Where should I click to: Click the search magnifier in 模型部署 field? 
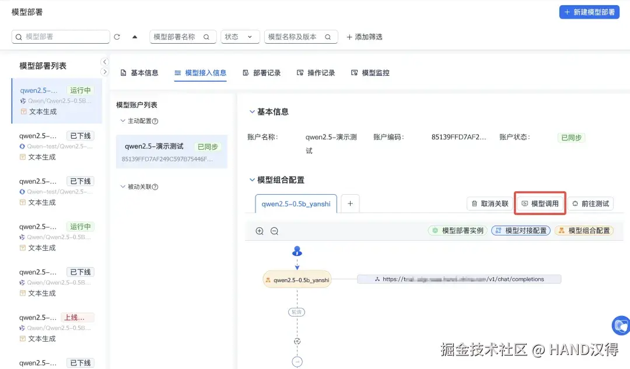tap(19, 37)
